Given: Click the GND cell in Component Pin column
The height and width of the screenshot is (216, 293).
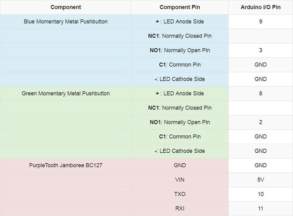Looking at the screenshot, I should tap(179, 165).
